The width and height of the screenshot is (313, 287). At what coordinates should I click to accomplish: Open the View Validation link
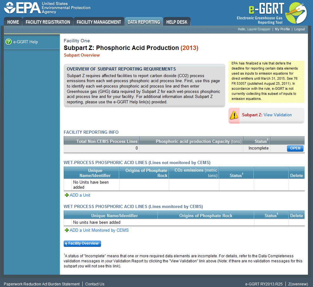[278, 115]
